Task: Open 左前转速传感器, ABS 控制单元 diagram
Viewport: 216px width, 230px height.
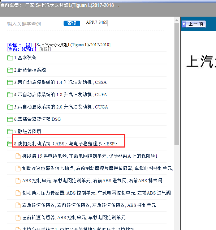Action: [74, 218]
